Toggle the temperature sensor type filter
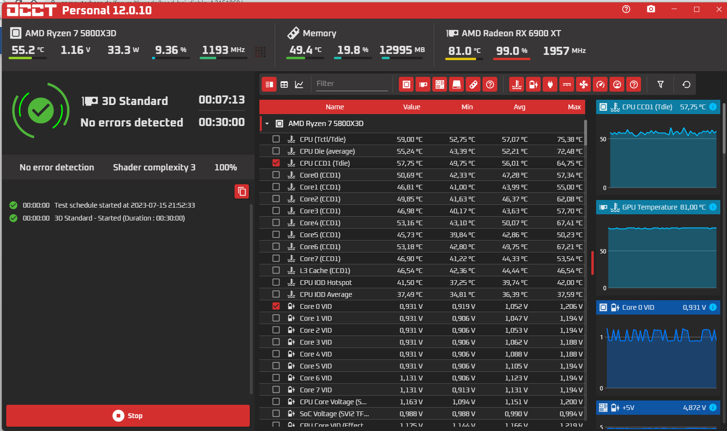 (x=517, y=84)
